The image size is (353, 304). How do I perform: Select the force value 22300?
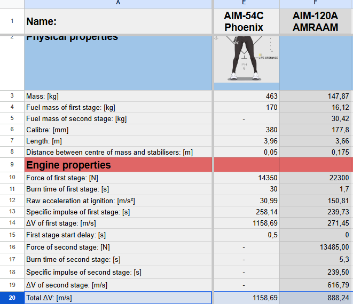pos(315,178)
